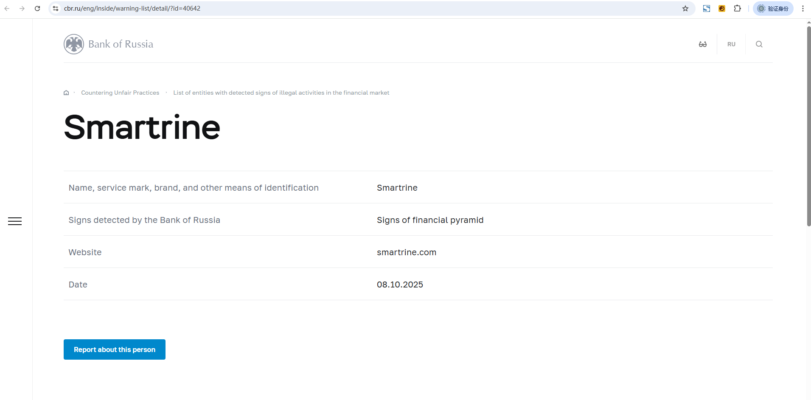The image size is (811, 400).
Task: Open Countering Unfair Practices breadcrumb
Action: pyautogui.click(x=120, y=93)
